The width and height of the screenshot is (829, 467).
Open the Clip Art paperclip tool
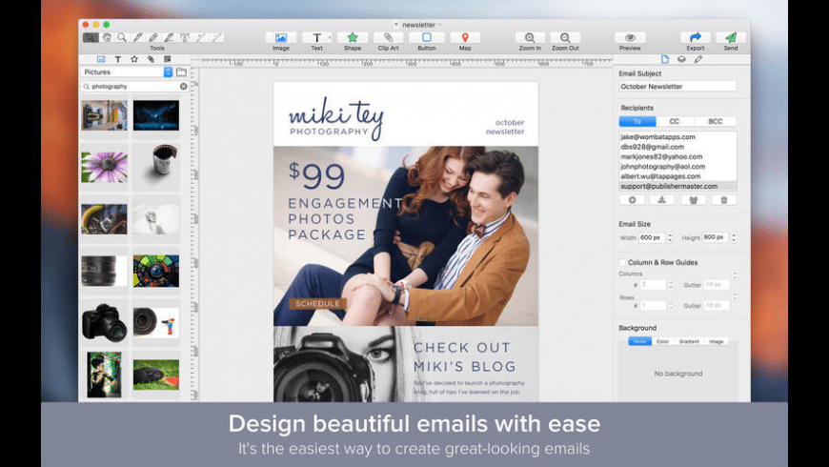click(388, 37)
